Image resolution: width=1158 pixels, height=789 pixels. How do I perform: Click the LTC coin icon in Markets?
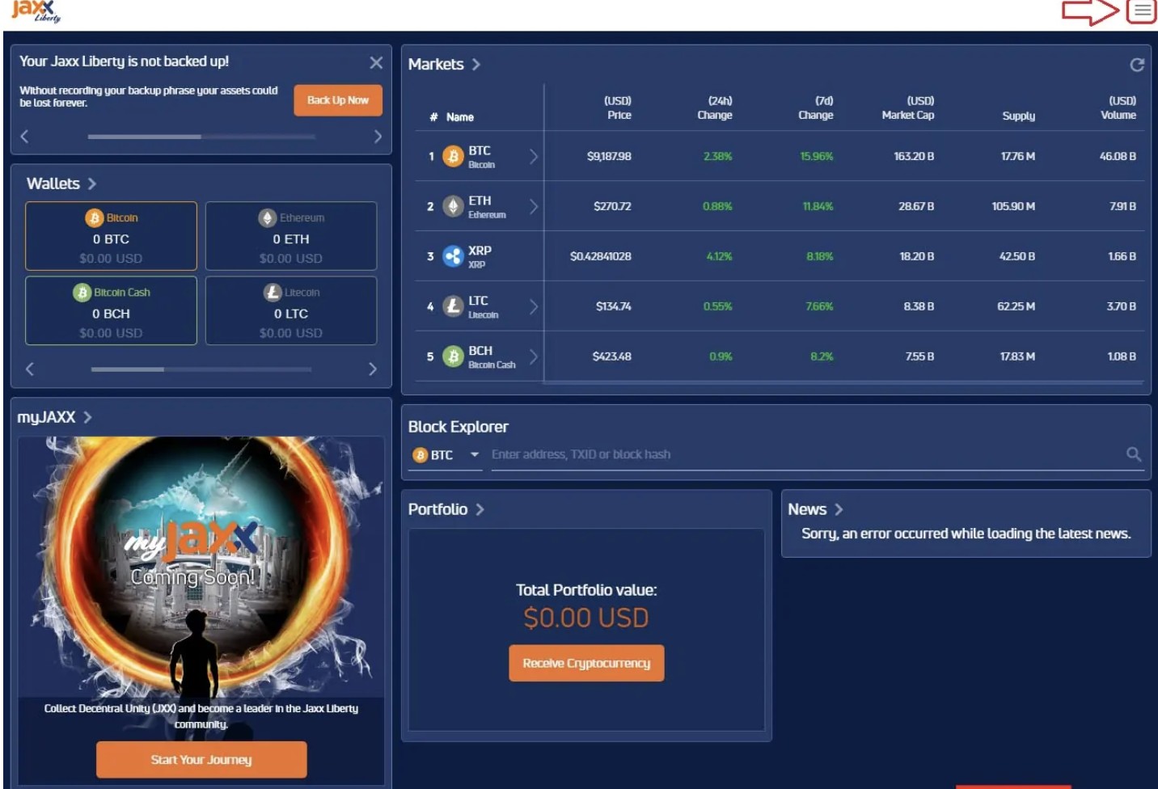click(453, 307)
